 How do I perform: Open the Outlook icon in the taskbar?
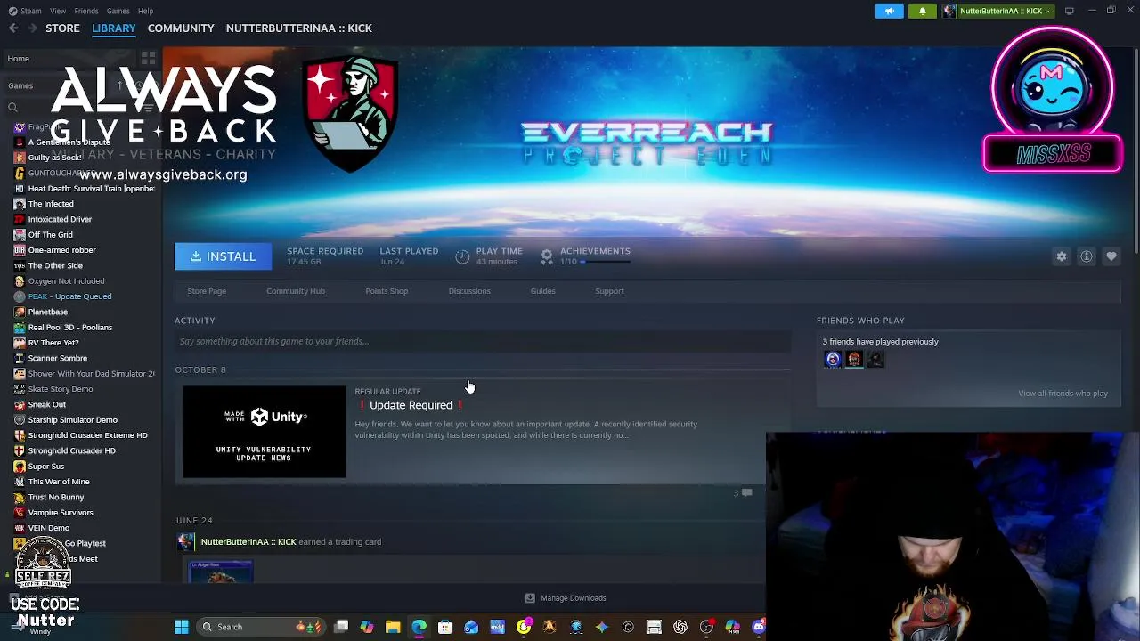(471, 627)
